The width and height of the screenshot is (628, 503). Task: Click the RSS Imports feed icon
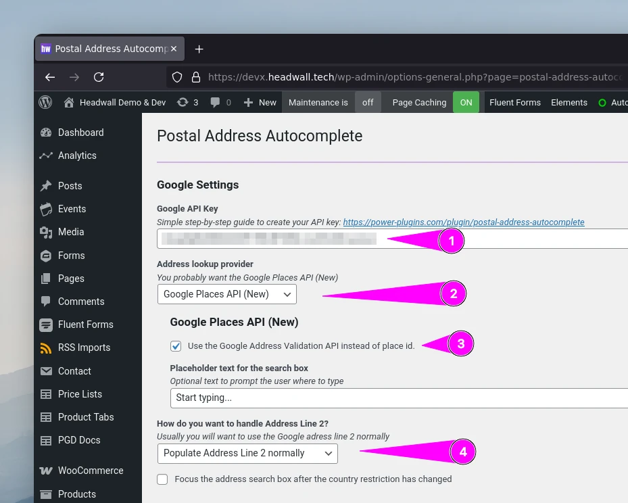click(x=46, y=348)
